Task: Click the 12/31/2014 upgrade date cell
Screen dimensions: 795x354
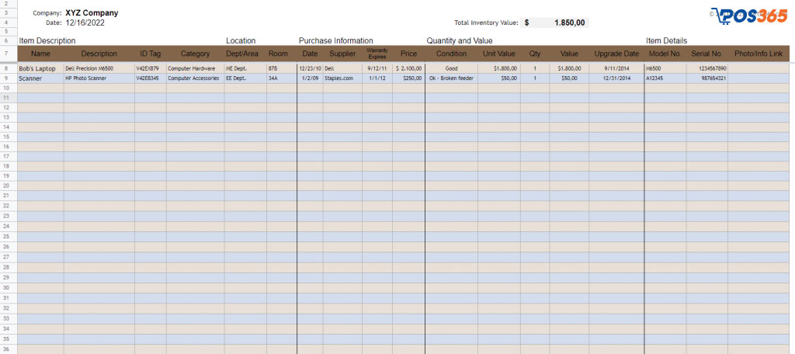Action: click(616, 78)
